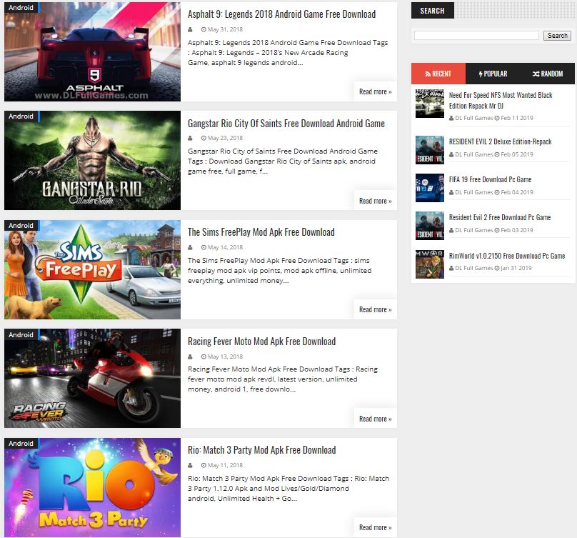The image size is (577, 538).
Task: Click the RimWorld sidebar thumbnail icon
Action: tap(429, 264)
